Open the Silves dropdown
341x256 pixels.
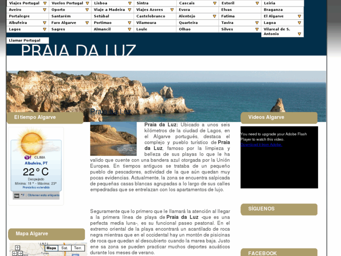point(257,29)
